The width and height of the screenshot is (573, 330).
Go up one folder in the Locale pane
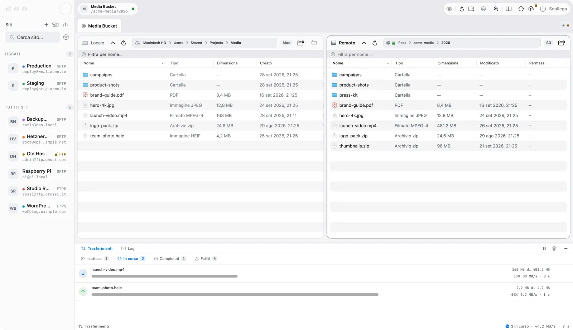[x=112, y=43]
